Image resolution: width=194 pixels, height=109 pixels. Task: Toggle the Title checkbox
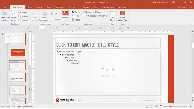(52, 13)
